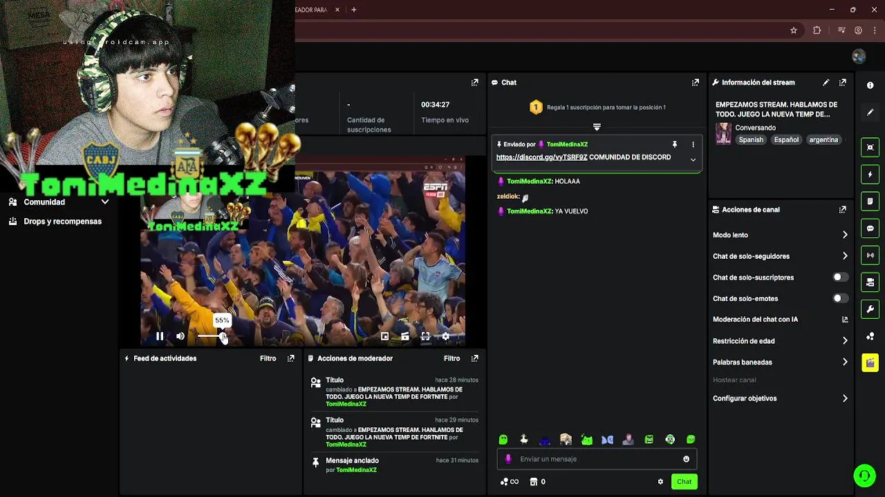
Task: Open channel points icon in right sidebar
Action: [870, 336]
